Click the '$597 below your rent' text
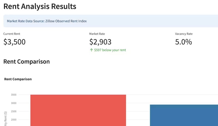 pos(110,50)
